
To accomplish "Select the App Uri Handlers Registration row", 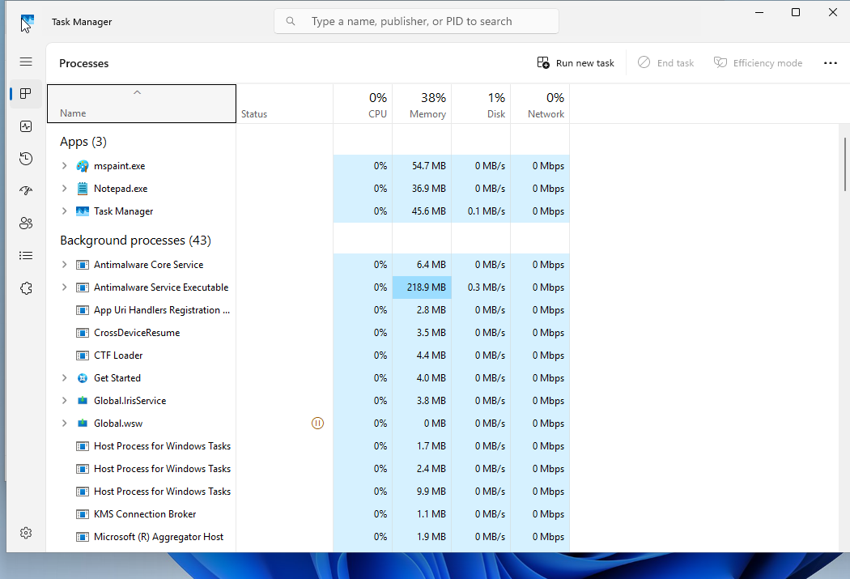I will coord(308,310).
